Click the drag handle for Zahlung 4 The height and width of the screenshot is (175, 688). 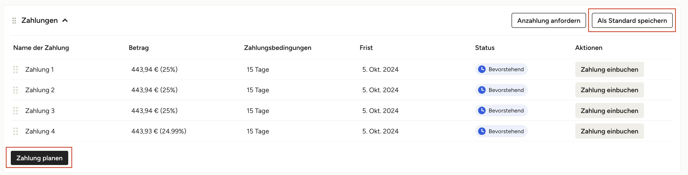click(16, 131)
